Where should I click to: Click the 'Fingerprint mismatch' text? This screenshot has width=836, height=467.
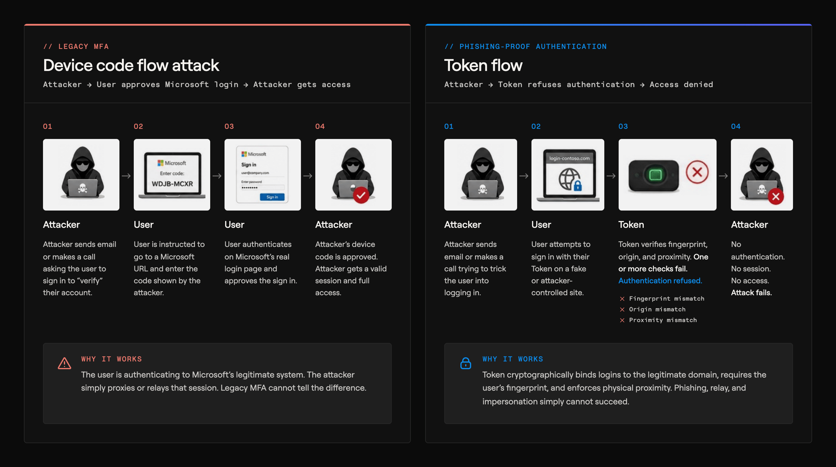(x=666, y=299)
